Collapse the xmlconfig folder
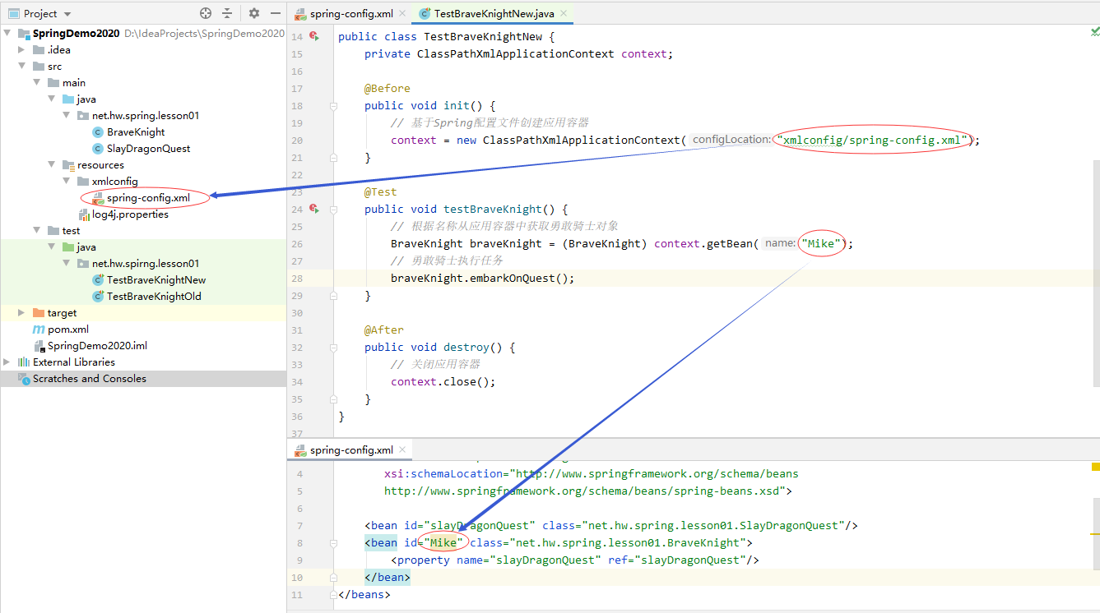This screenshot has width=1100, height=613. (x=67, y=182)
